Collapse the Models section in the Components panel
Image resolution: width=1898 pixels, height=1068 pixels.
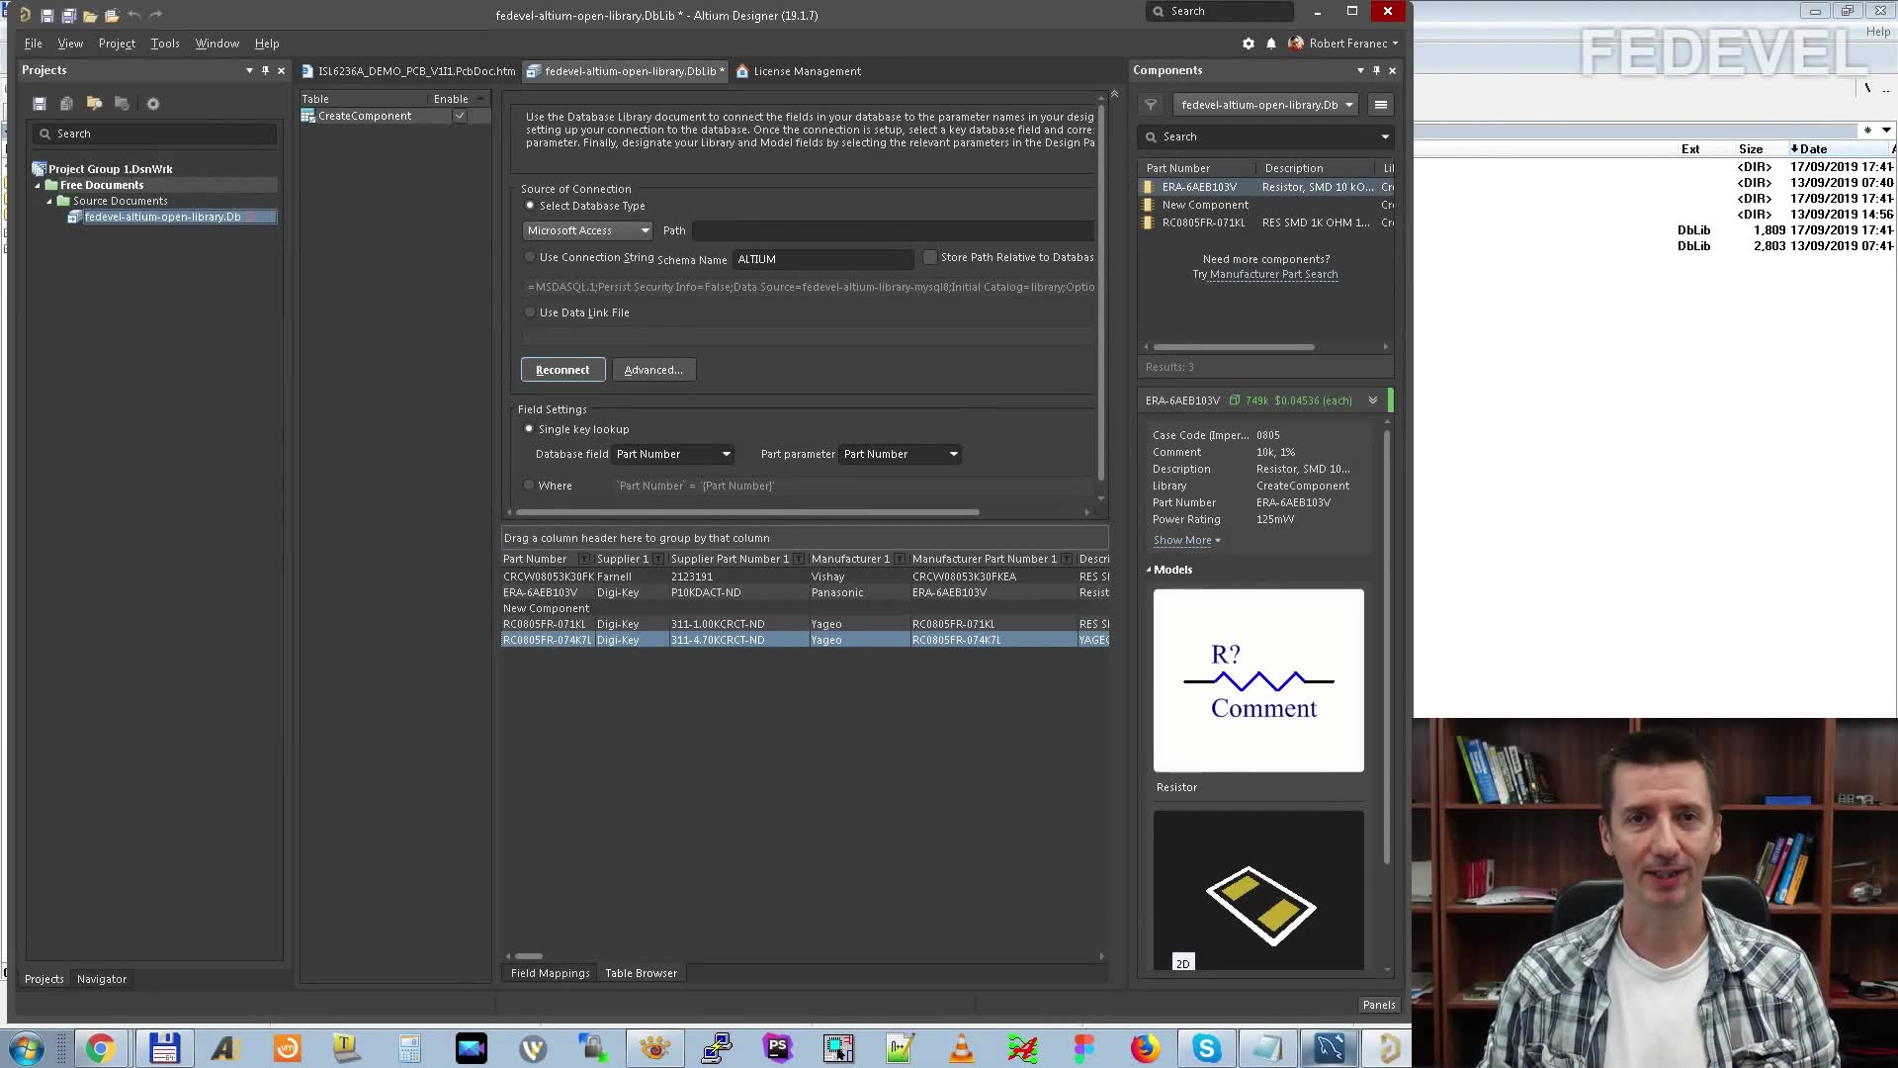tap(1148, 569)
